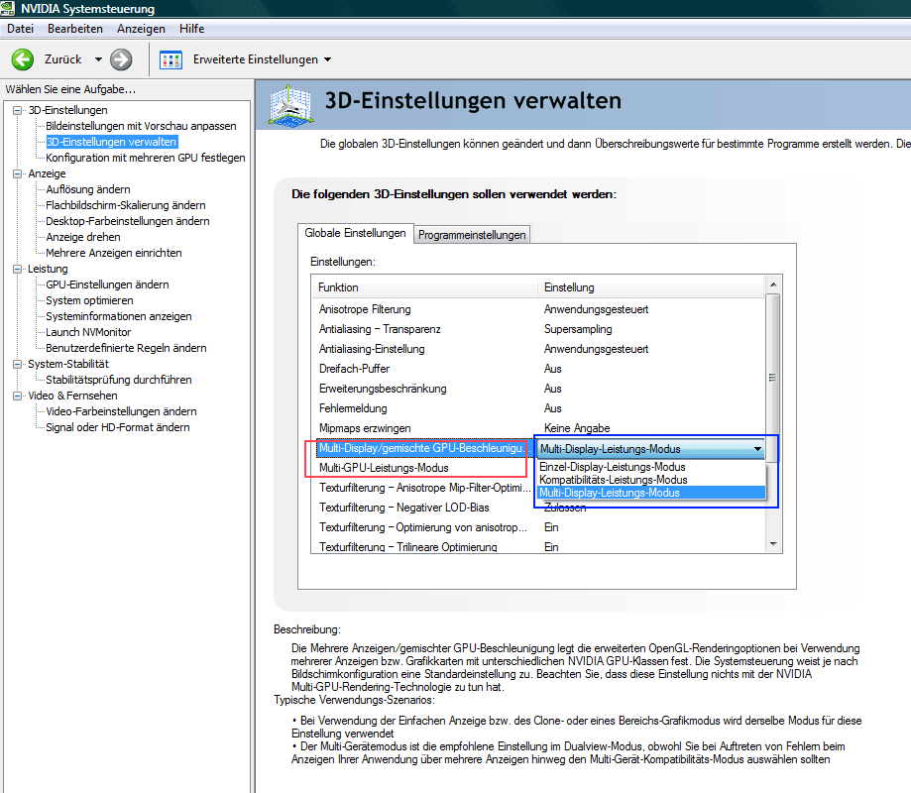The height and width of the screenshot is (793, 911).
Task: Open Video-Farbeinstellungen ändern
Action: coord(121,411)
